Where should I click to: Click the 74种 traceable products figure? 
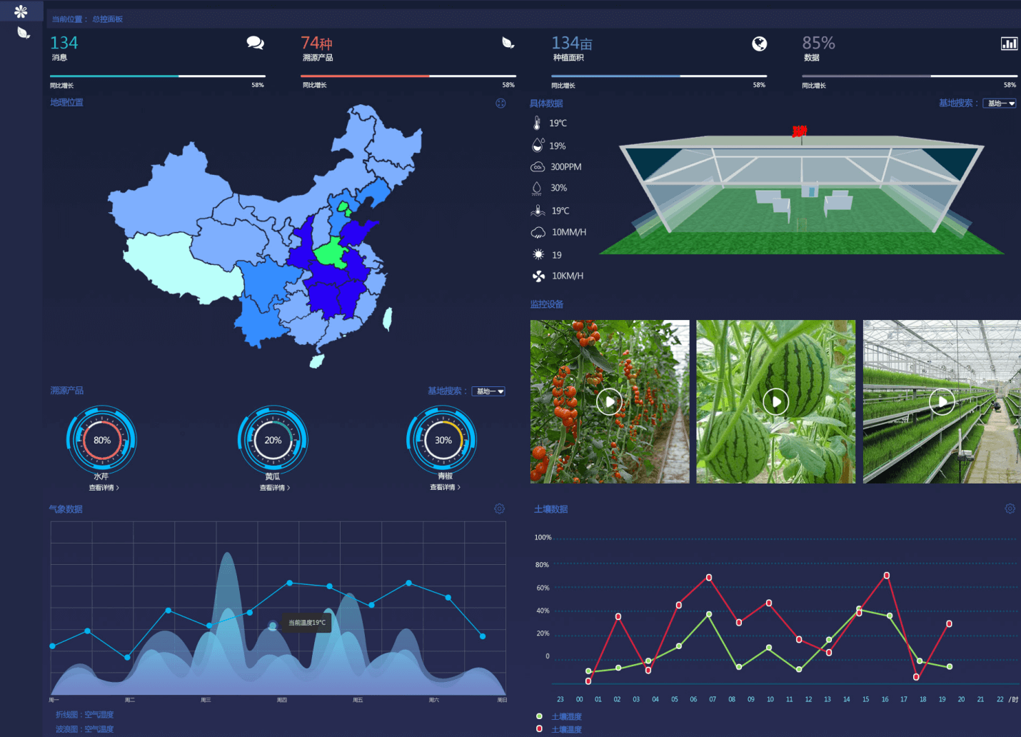click(317, 43)
